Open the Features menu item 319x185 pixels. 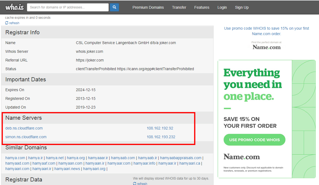(x=202, y=7)
